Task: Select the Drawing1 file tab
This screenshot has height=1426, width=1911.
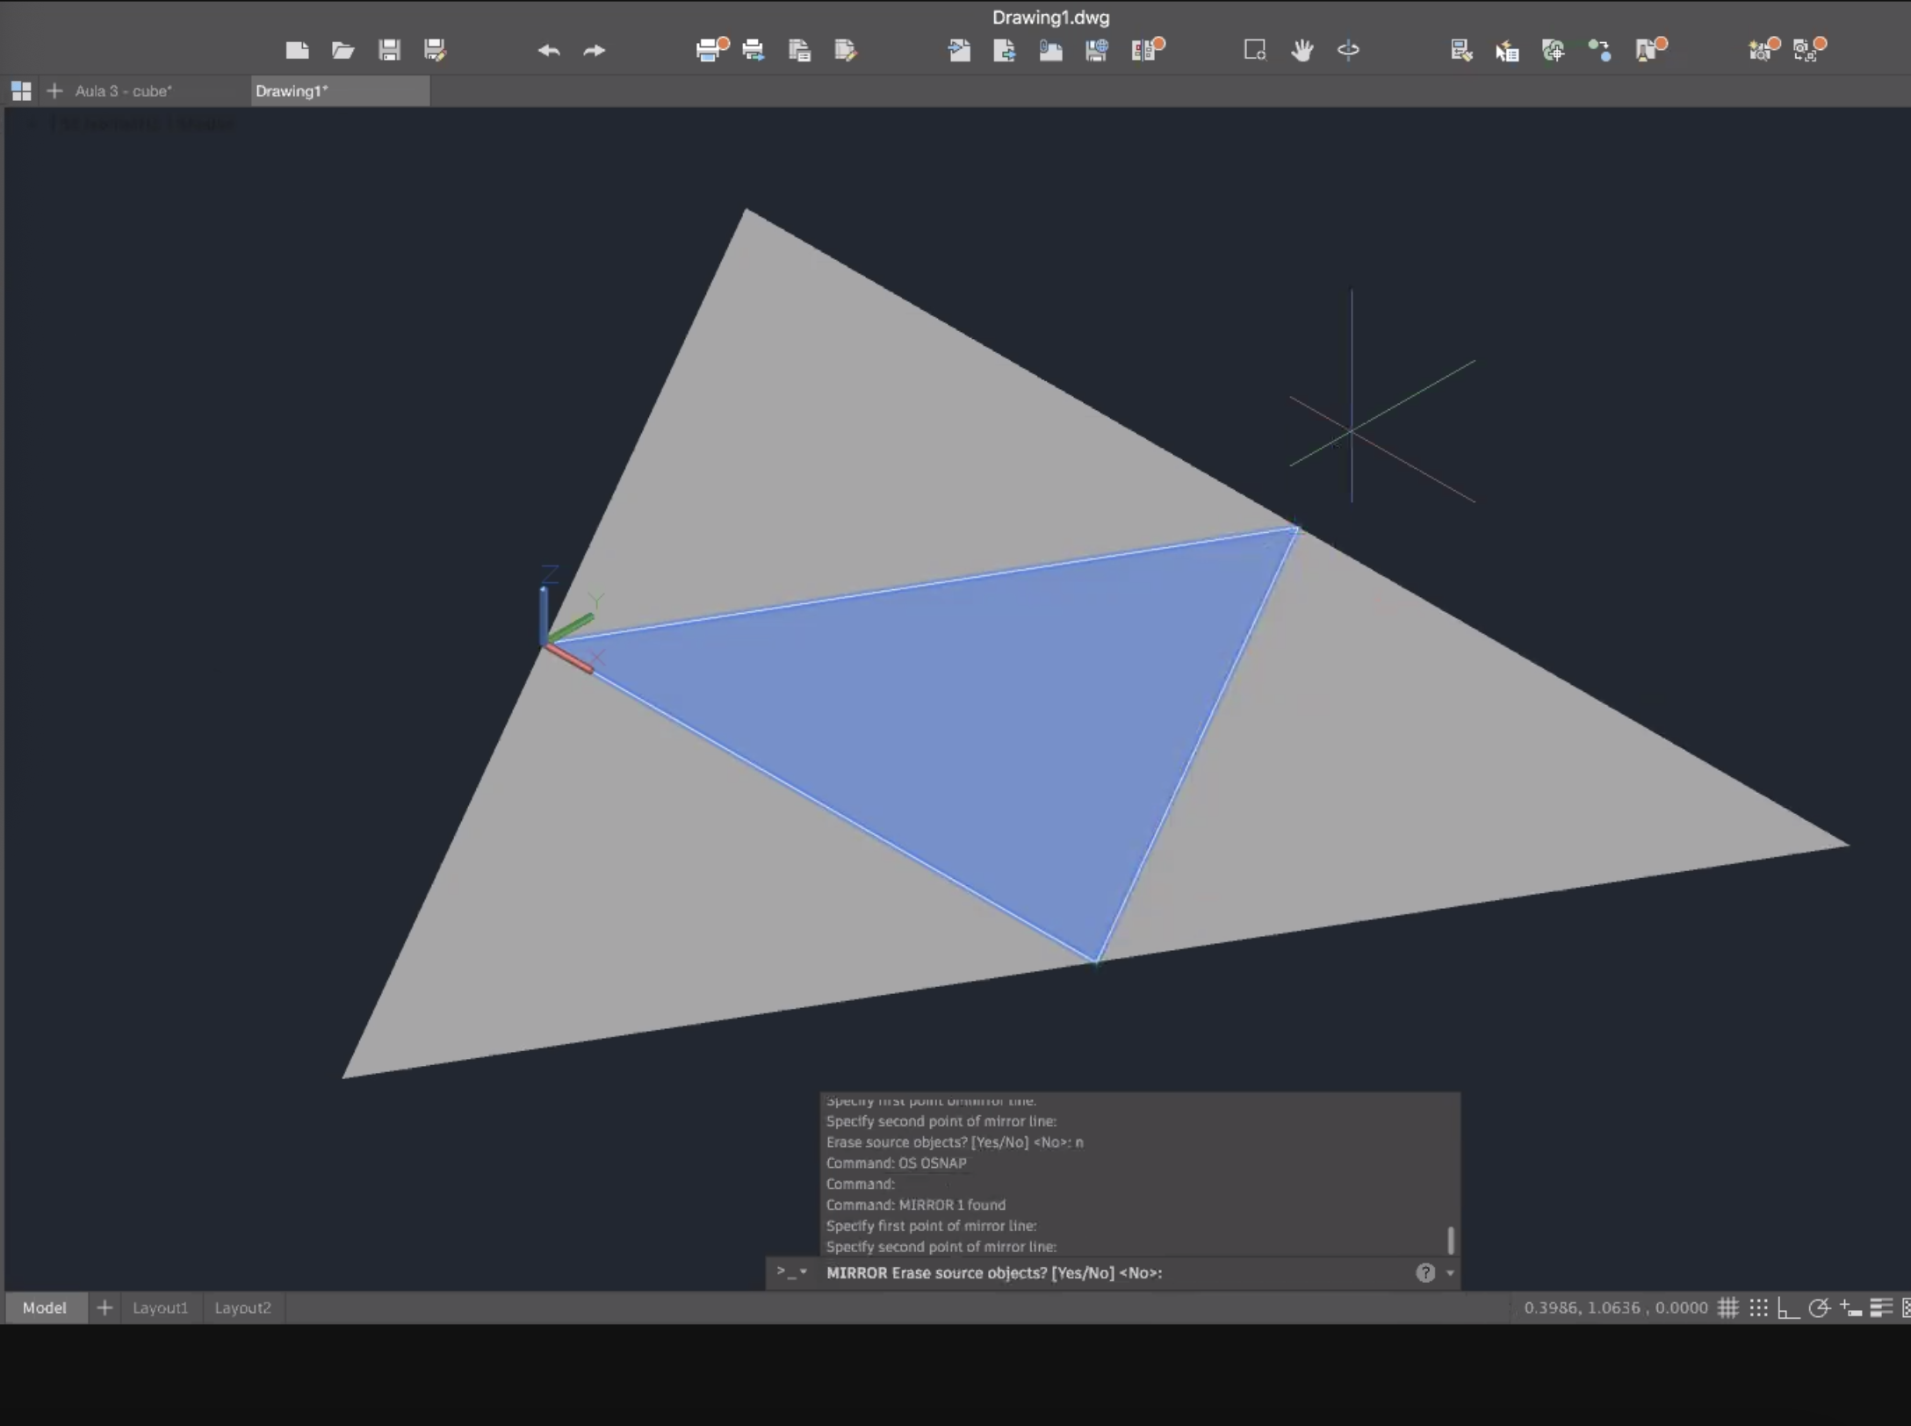Action: pyautogui.click(x=340, y=90)
